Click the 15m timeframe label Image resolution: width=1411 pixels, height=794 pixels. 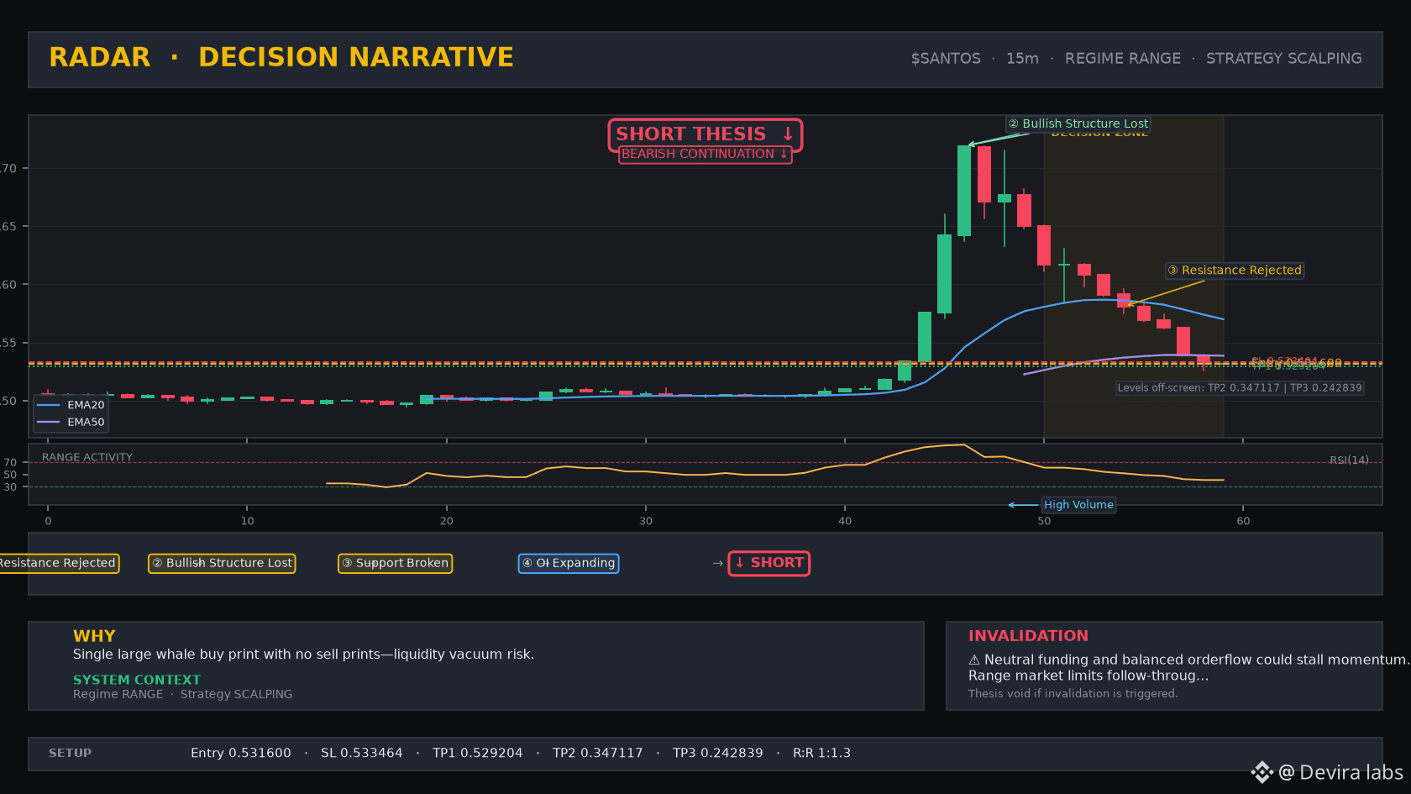(x=1022, y=59)
